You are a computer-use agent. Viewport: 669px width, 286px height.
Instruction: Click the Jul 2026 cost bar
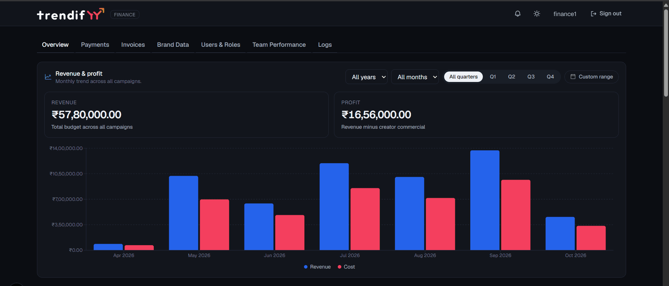coord(365,219)
